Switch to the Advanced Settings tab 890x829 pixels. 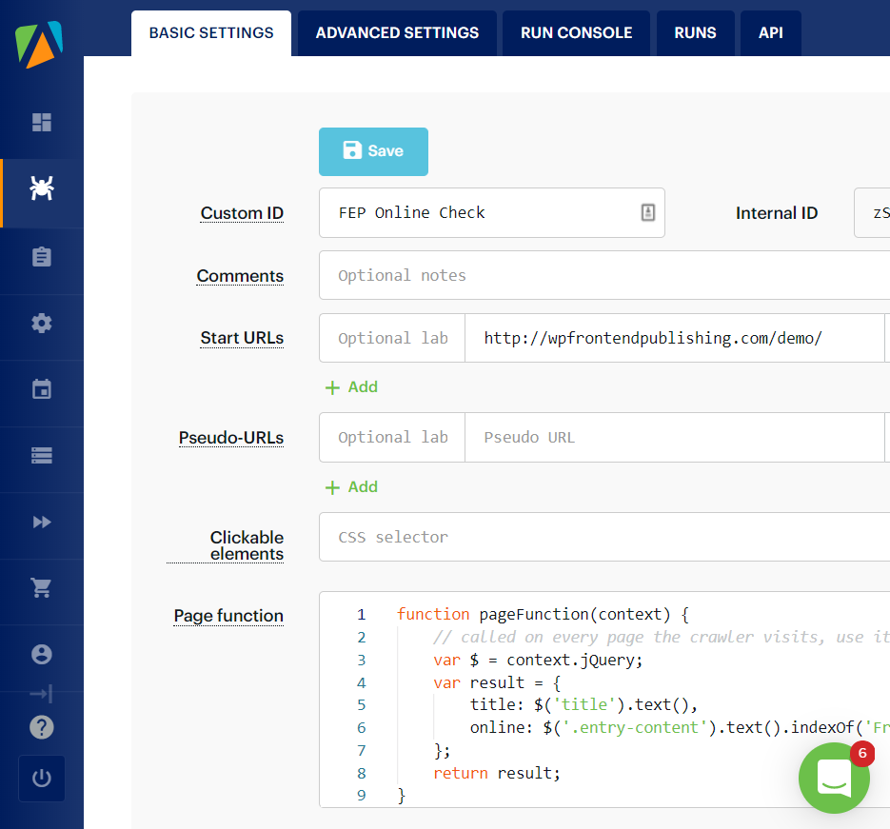tap(397, 33)
